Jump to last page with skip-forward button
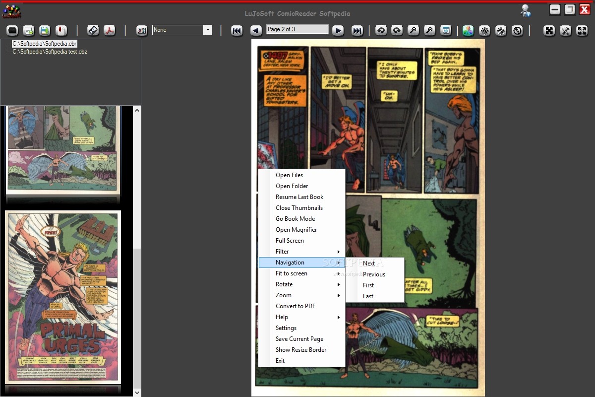This screenshot has width=595, height=397. click(357, 31)
